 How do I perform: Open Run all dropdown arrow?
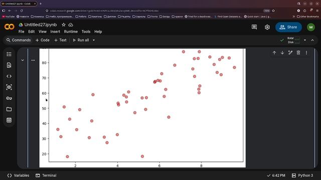click(x=94, y=40)
